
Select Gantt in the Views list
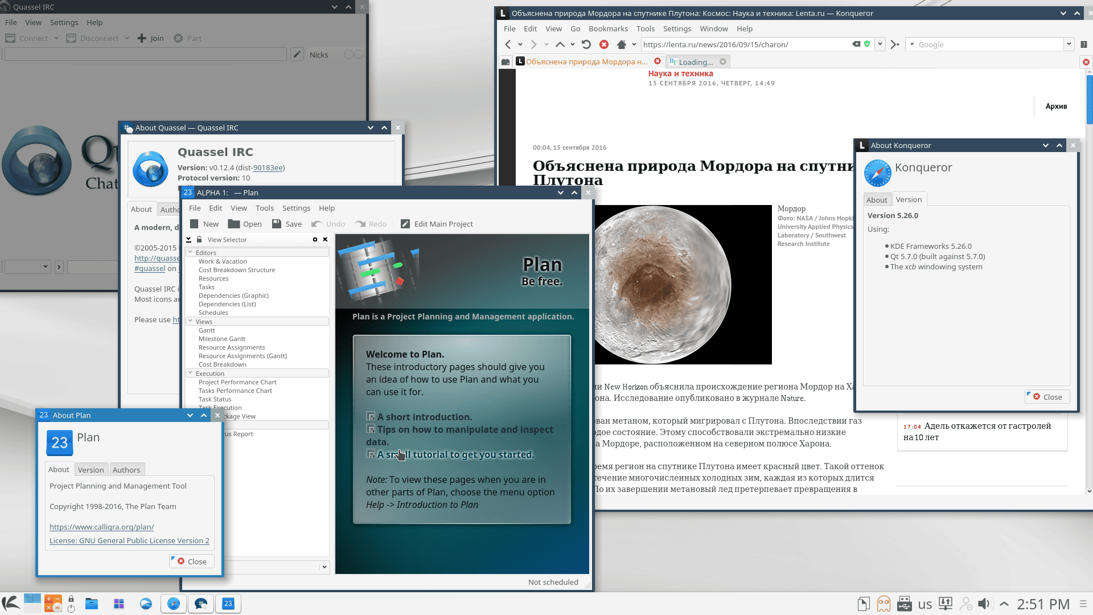207,330
